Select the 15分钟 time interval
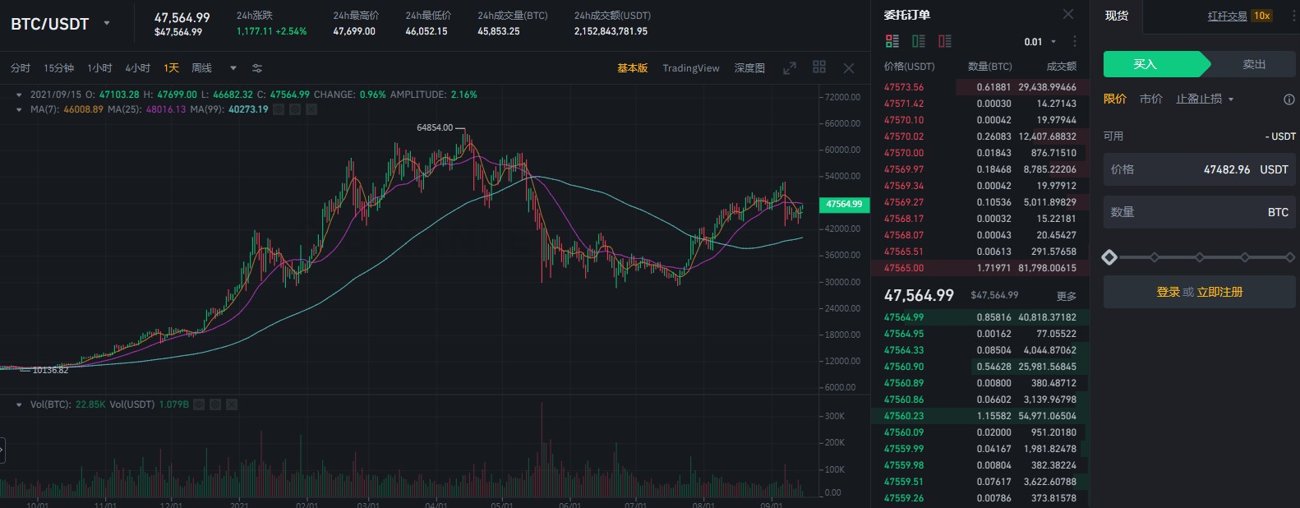The width and height of the screenshot is (1300, 508). (x=59, y=68)
